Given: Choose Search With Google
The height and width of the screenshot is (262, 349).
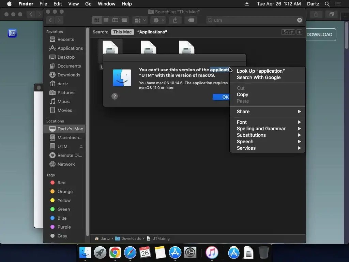Looking at the screenshot, I should [x=267, y=77].
